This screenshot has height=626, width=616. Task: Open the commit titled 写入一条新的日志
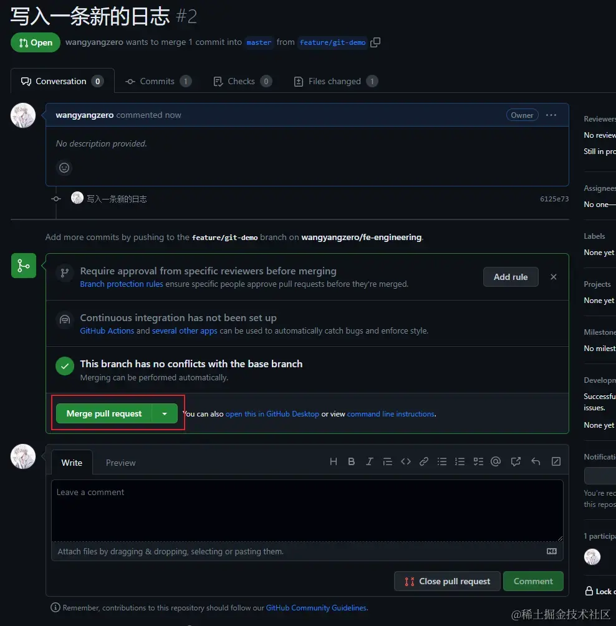coord(117,199)
